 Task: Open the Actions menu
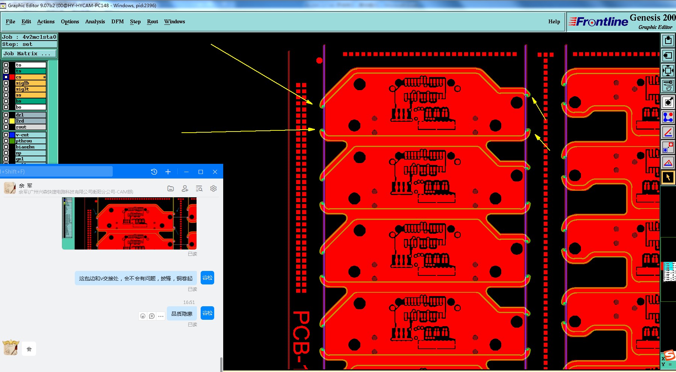46,21
